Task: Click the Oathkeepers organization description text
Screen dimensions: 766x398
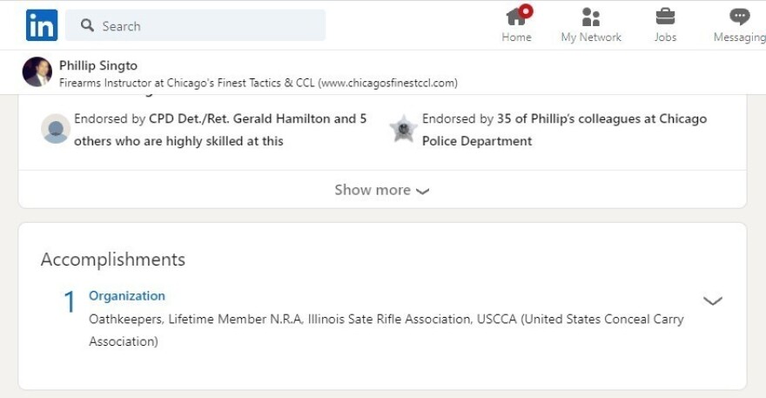Action: coord(386,320)
